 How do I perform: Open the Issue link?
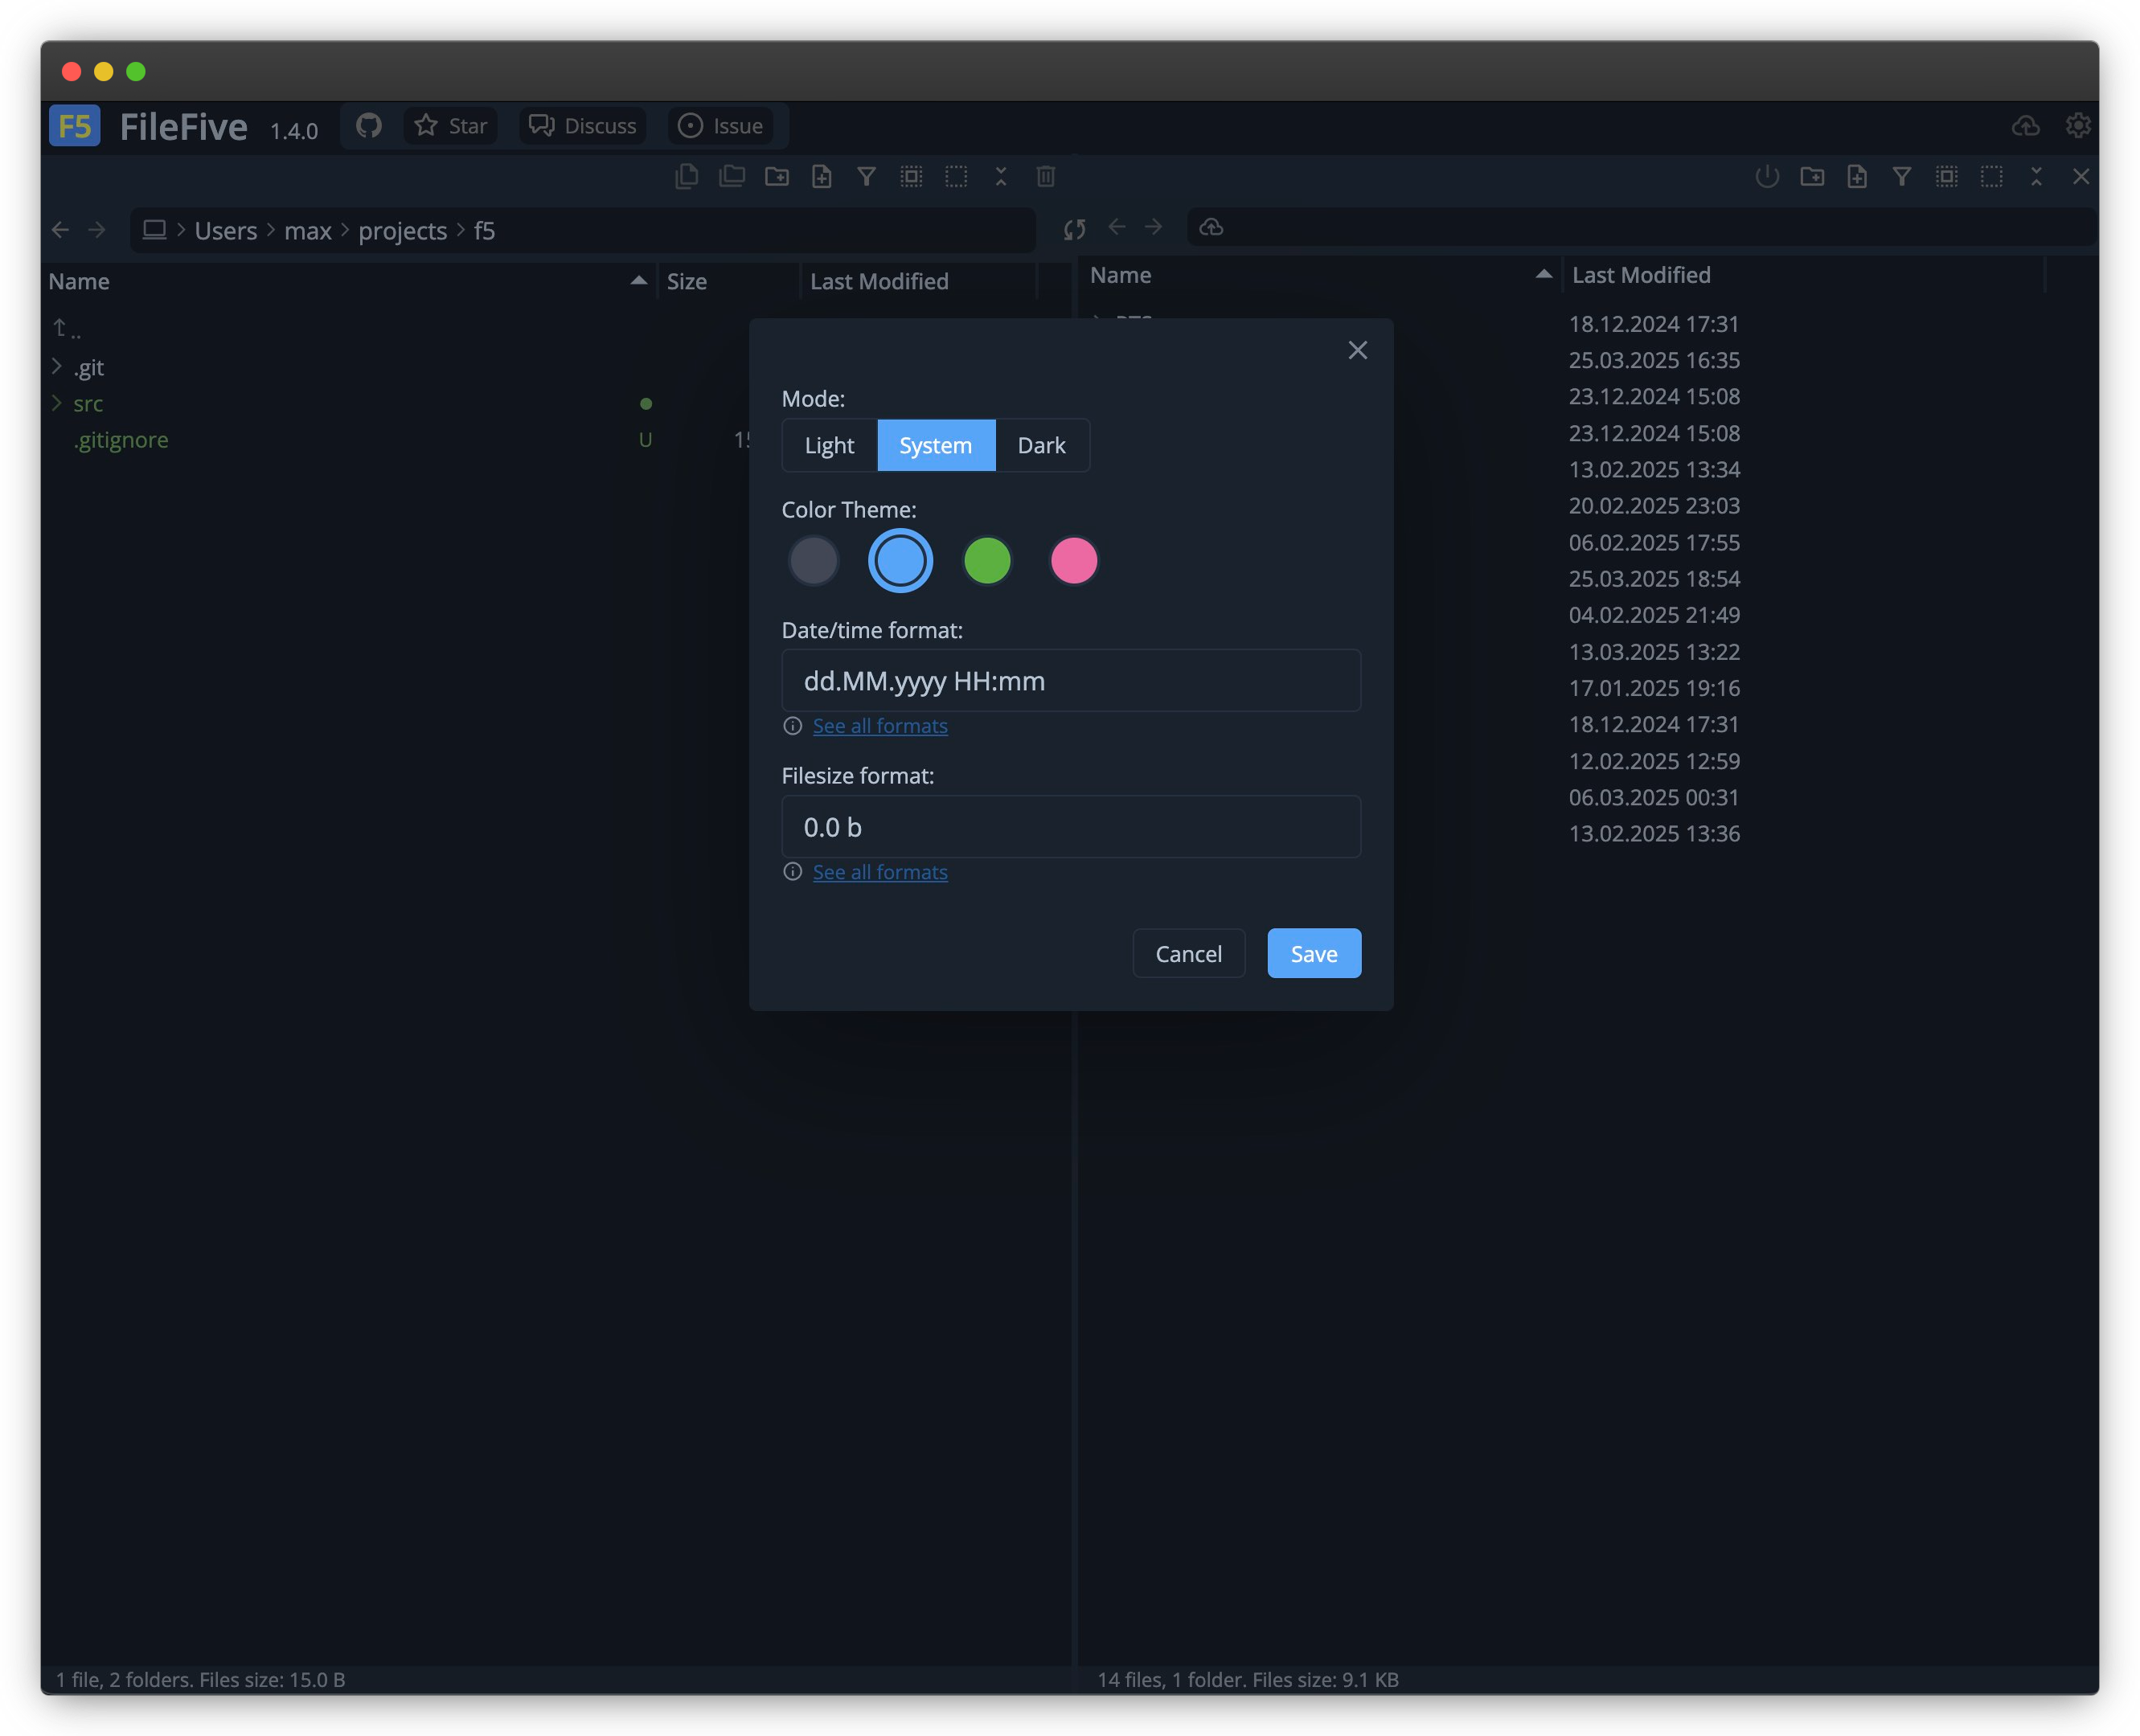[721, 126]
